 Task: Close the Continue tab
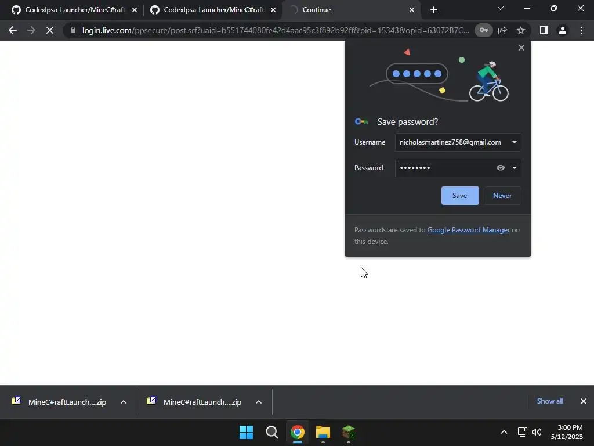[412, 10]
